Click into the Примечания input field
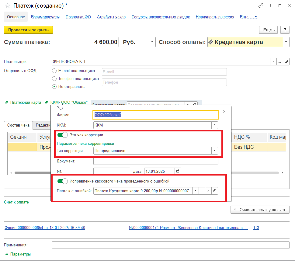This screenshot has width=295, height=261. tap(170, 245)
